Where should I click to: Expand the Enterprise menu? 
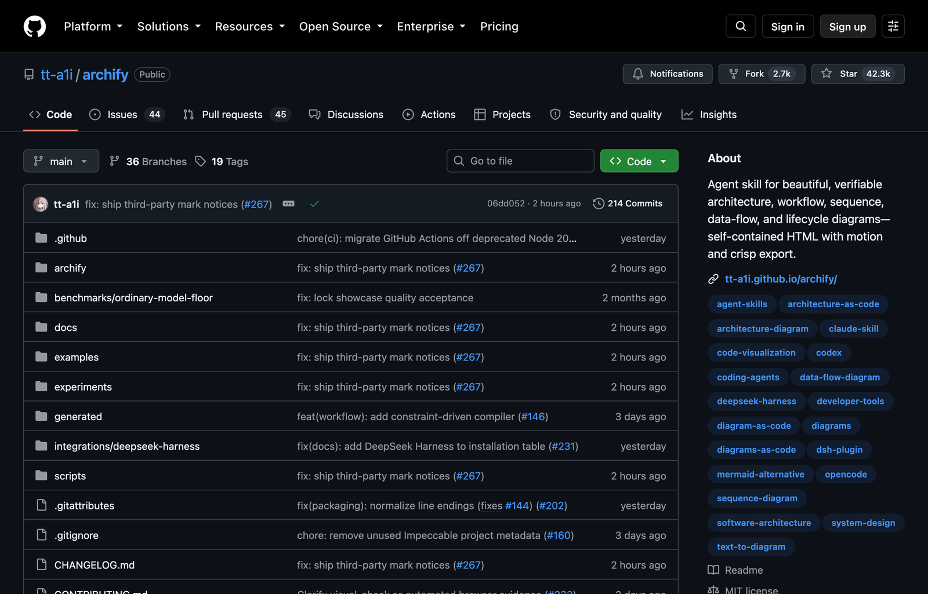click(x=432, y=26)
